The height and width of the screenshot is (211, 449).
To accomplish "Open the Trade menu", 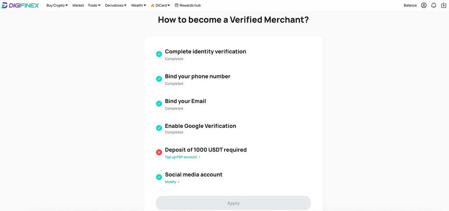I will pos(94,5).
